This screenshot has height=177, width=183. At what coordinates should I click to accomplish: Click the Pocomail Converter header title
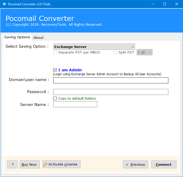coord(40,18)
